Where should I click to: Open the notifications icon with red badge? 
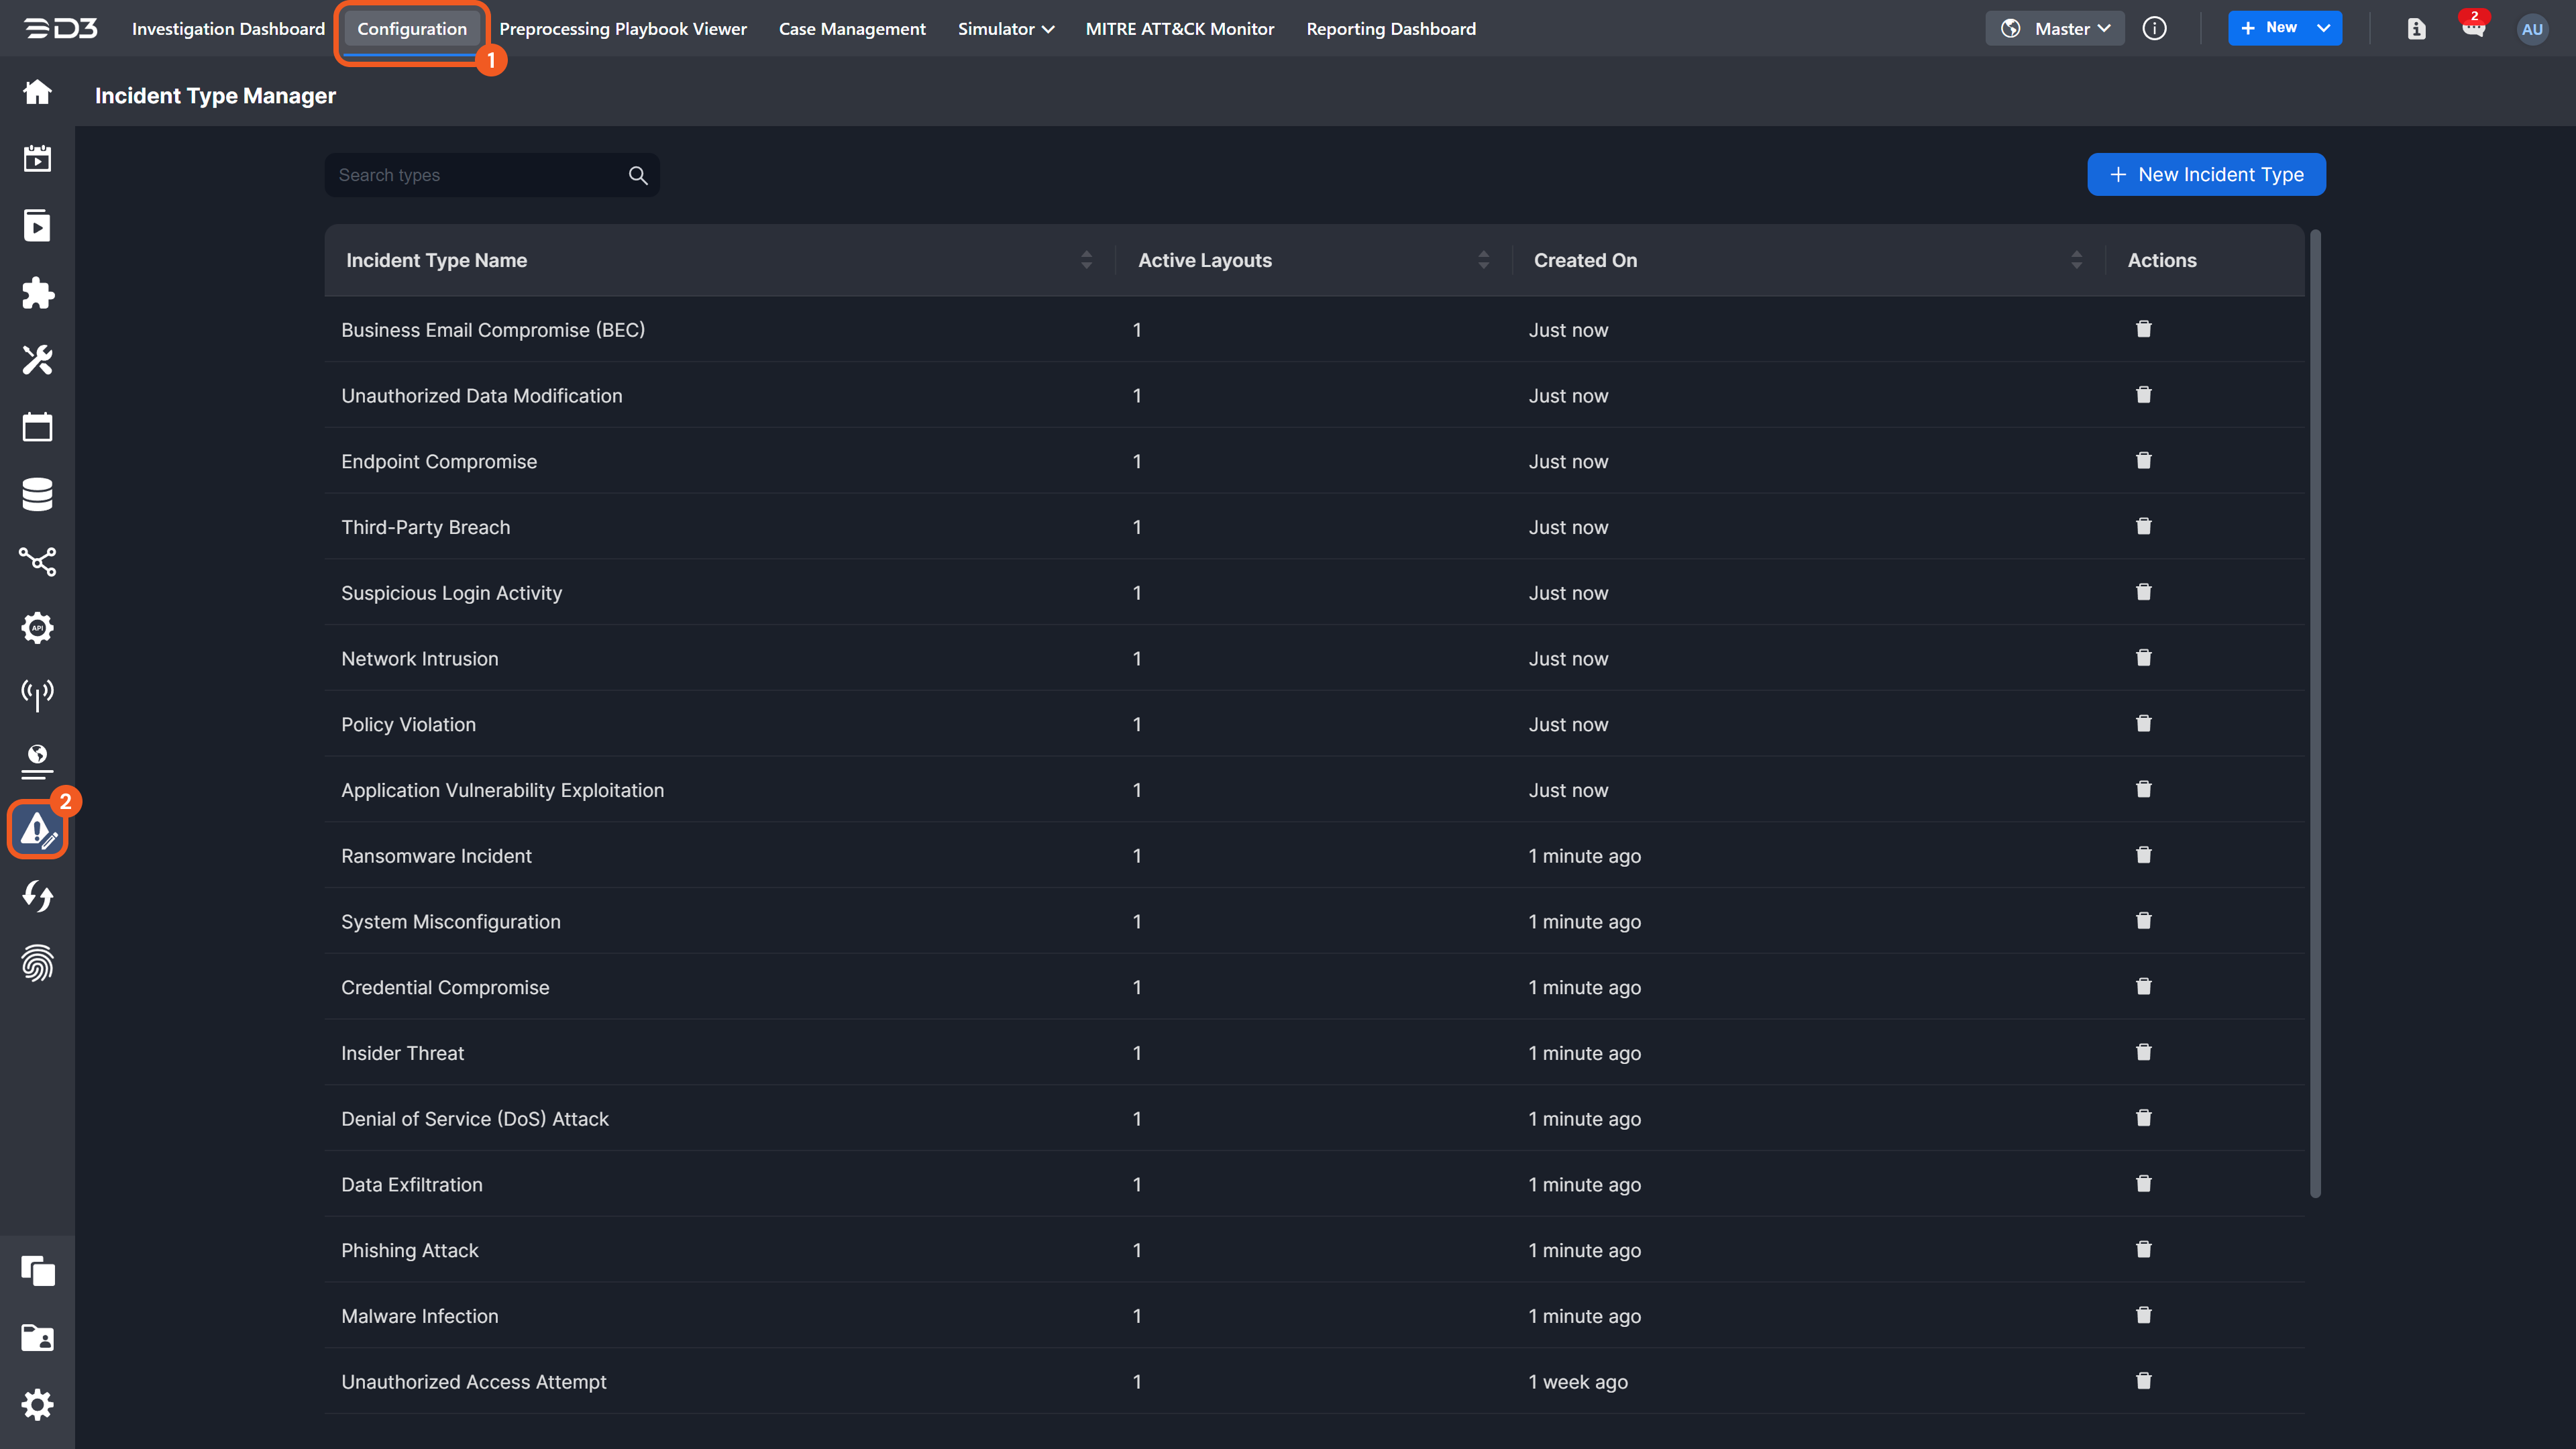tap(2473, 28)
